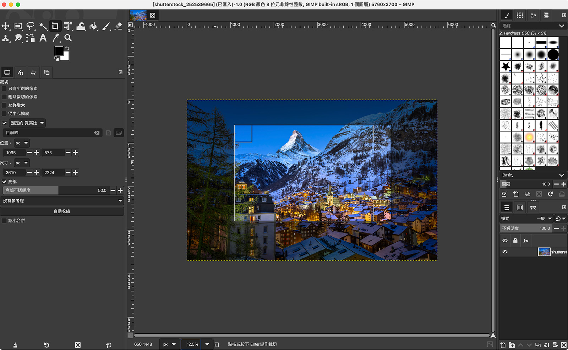The width and height of the screenshot is (568, 350).
Task: Enable 刪除裁切的像素 checkbox
Action: click(x=4, y=97)
